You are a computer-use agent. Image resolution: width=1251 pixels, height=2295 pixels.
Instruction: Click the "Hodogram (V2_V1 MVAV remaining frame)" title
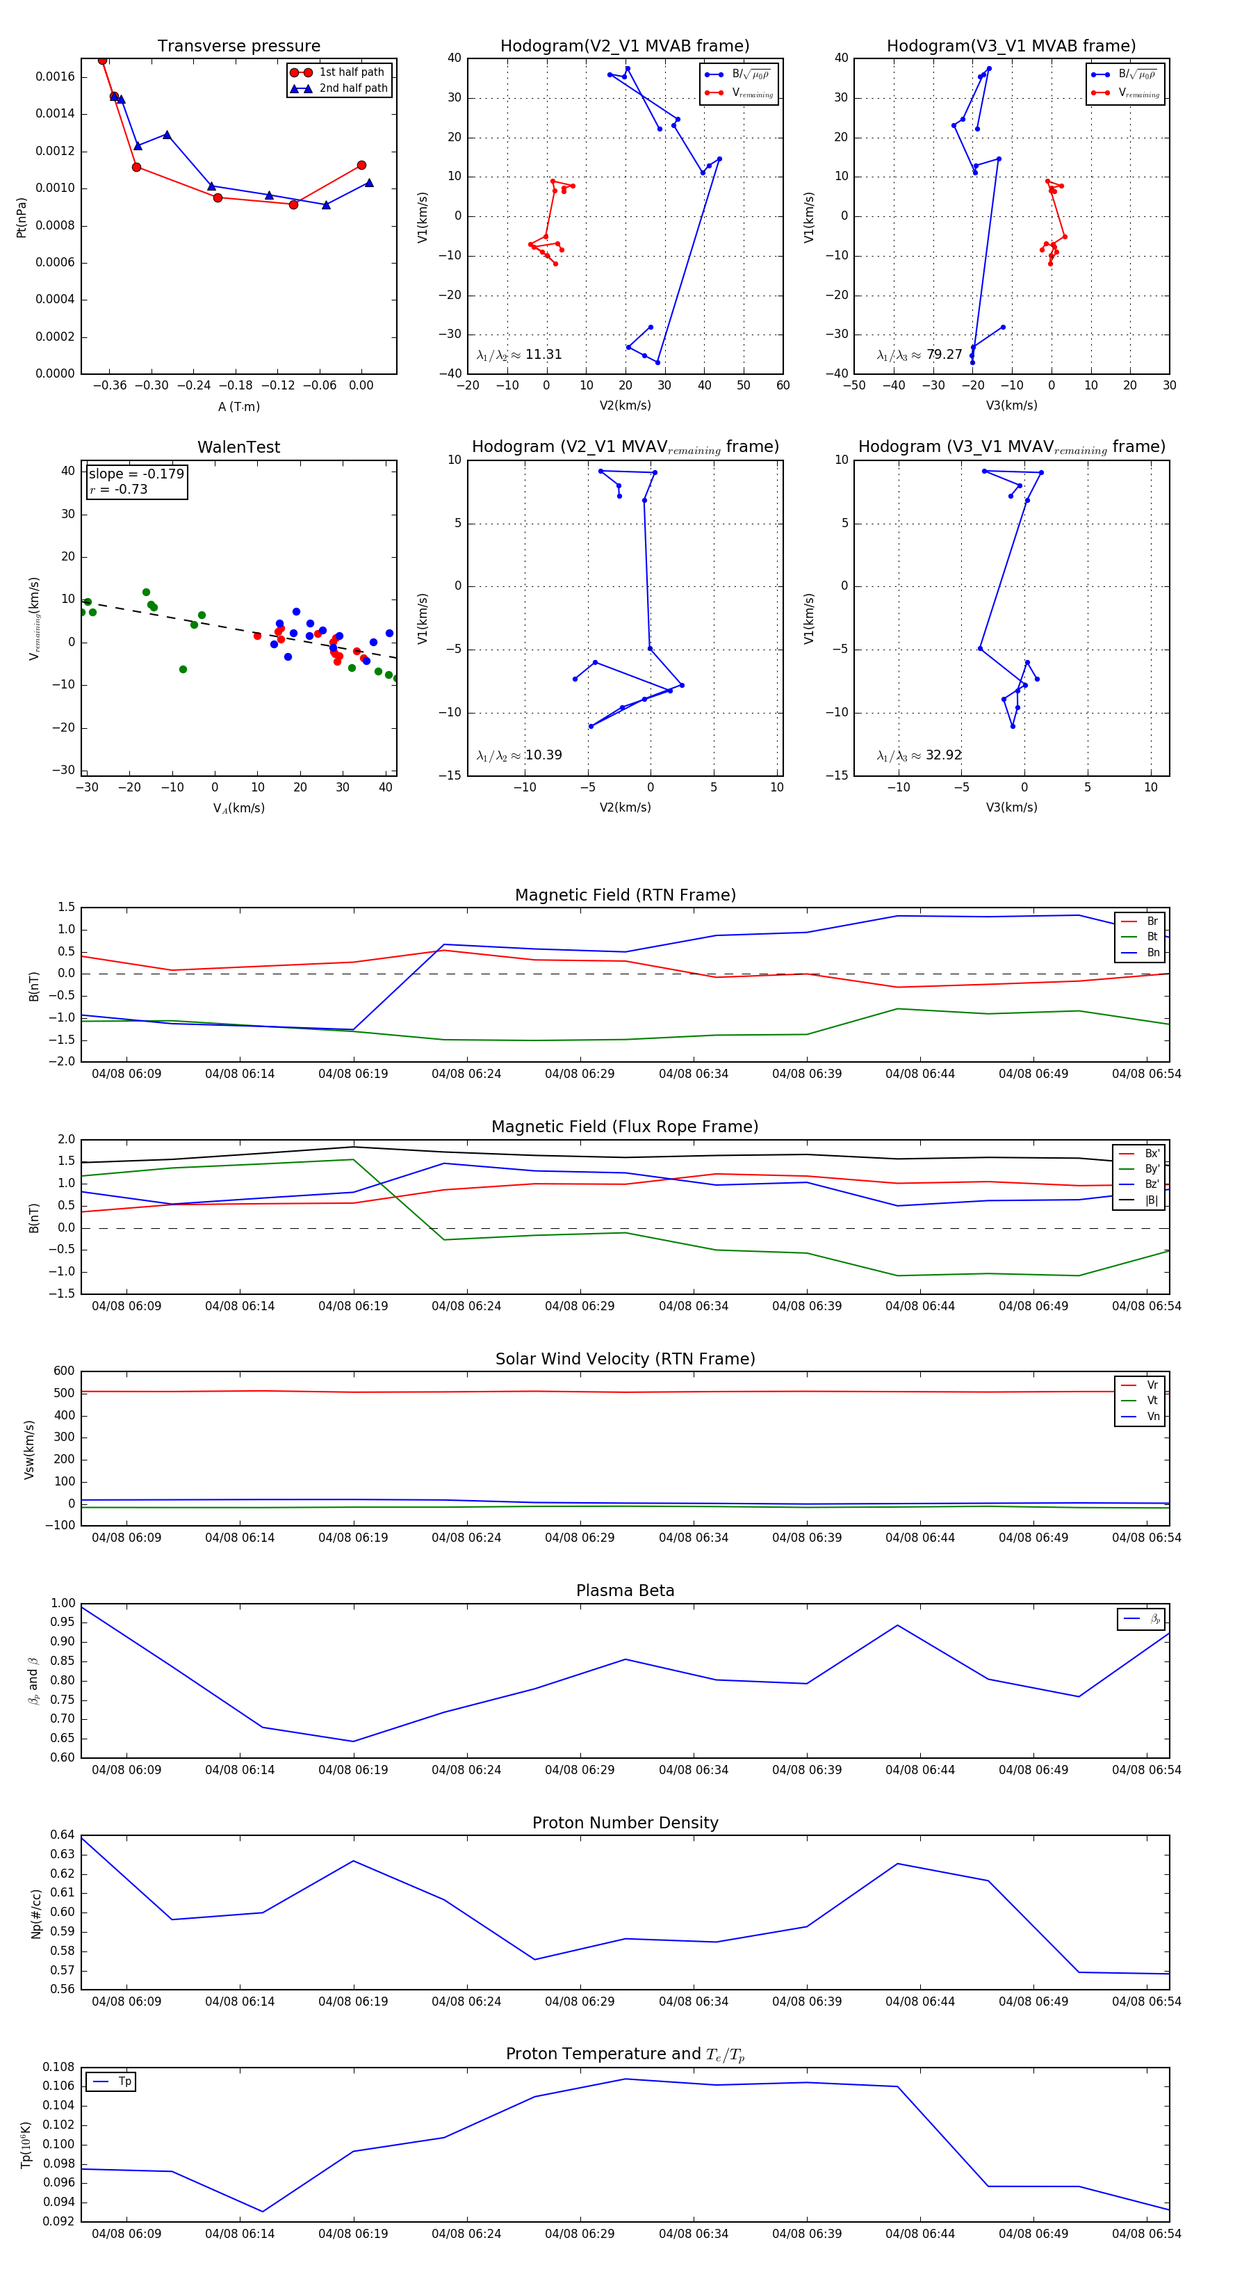tap(625, 447)
